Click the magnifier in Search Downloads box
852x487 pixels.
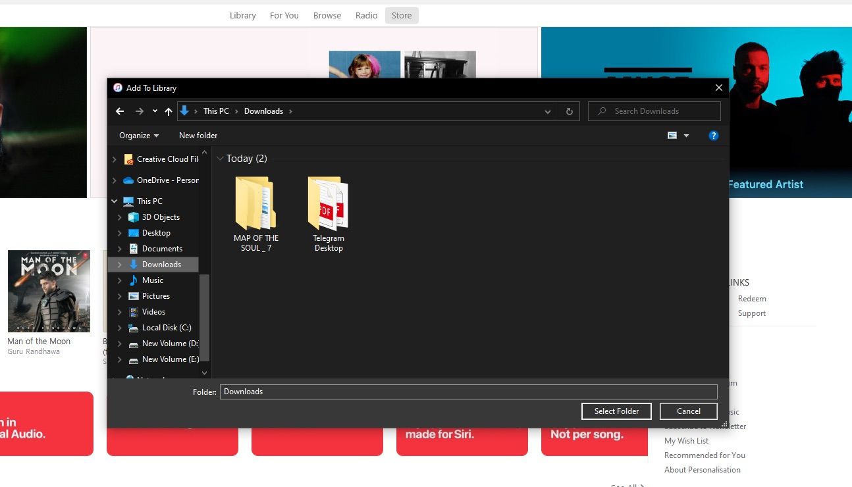coord(602,111)
